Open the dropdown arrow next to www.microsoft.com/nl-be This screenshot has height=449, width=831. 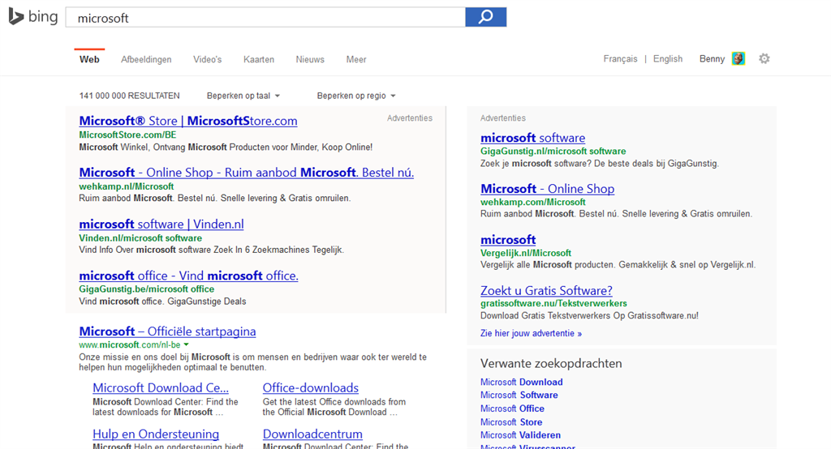[186, 344]
